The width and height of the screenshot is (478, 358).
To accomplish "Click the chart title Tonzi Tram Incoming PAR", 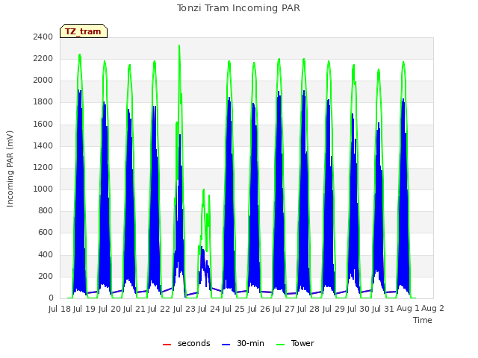I will [x=238, y=8].
